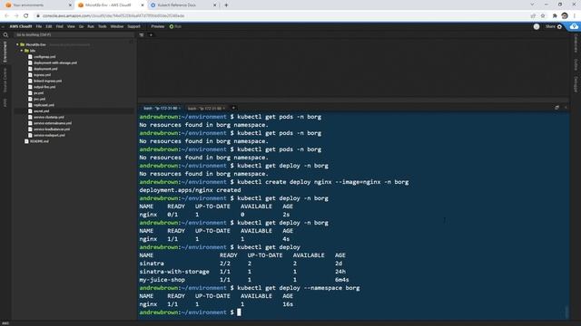Open the Outline right side panel
The image size is (581, 326).
(576, 64)
